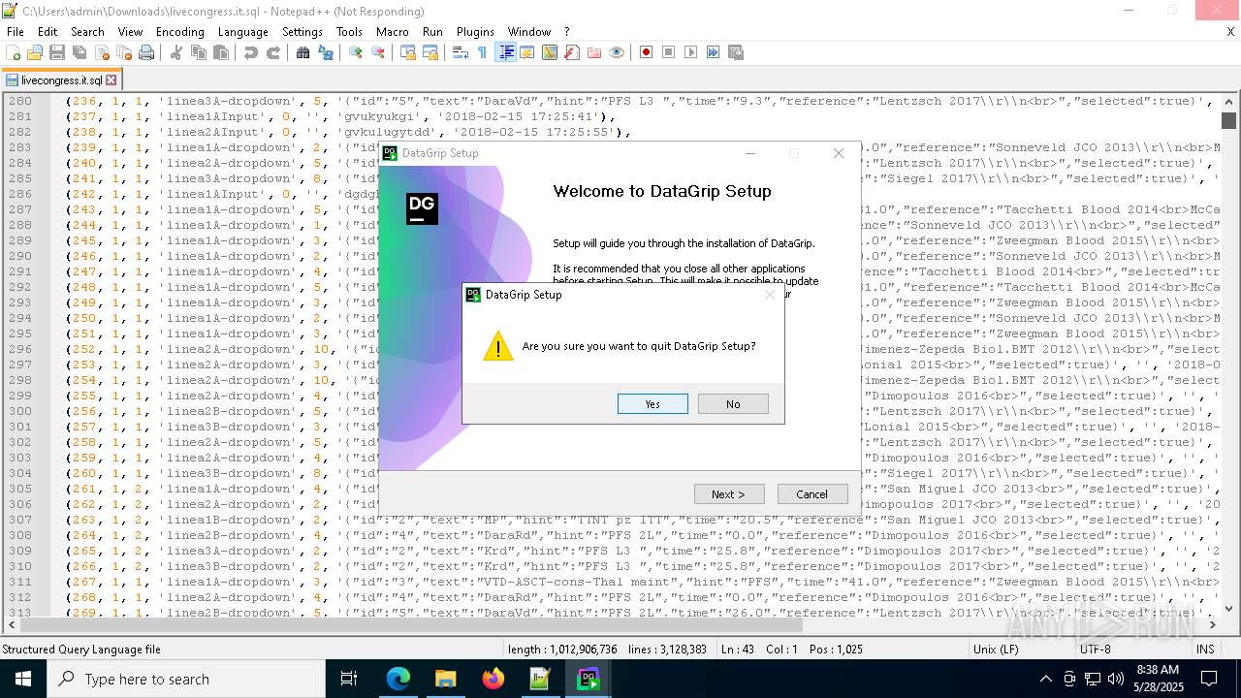Image resolution: width=1241 pixels, height=698 pixels.
Task: Toggle synchronized horizontal scrolling icon
Action: click(430, 52)
